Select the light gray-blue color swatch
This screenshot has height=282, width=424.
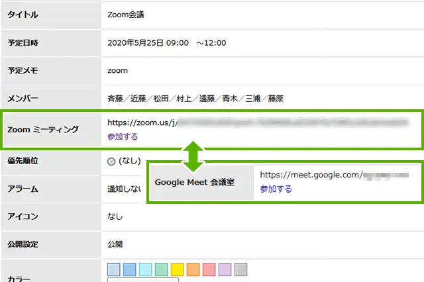[114, 269]
